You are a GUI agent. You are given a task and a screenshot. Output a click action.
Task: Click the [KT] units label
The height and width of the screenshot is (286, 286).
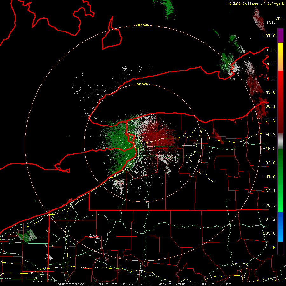(271, 22)
